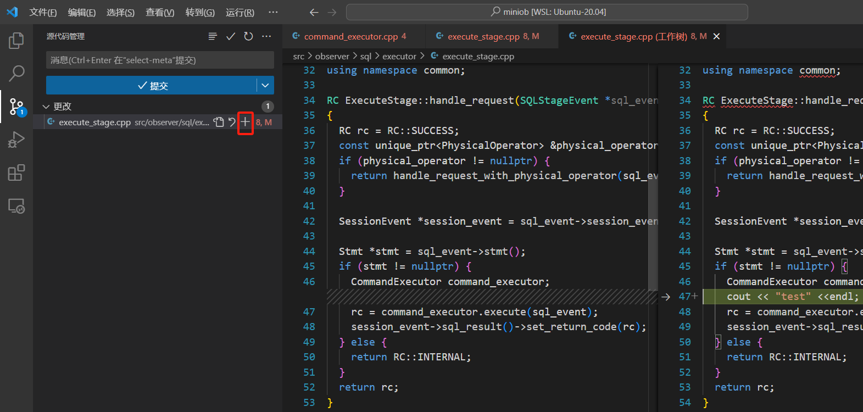
Task: Stage changes with plus icon on execute_stage.cpp
Action: pos(245,122)
